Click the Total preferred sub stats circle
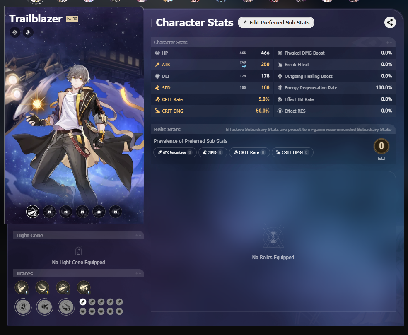Image resolution: width=408 pixels, height=335 pixels. 381,146
